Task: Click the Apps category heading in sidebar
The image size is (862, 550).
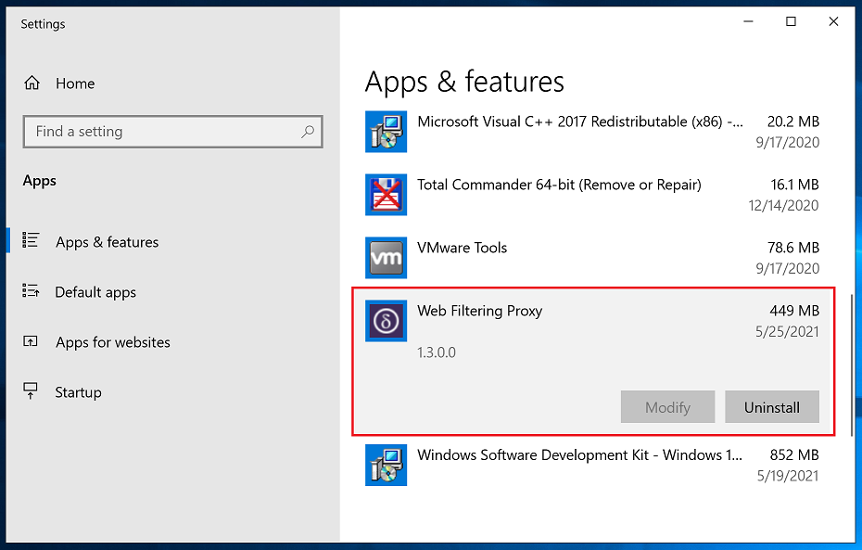Action: coord(40,181)
